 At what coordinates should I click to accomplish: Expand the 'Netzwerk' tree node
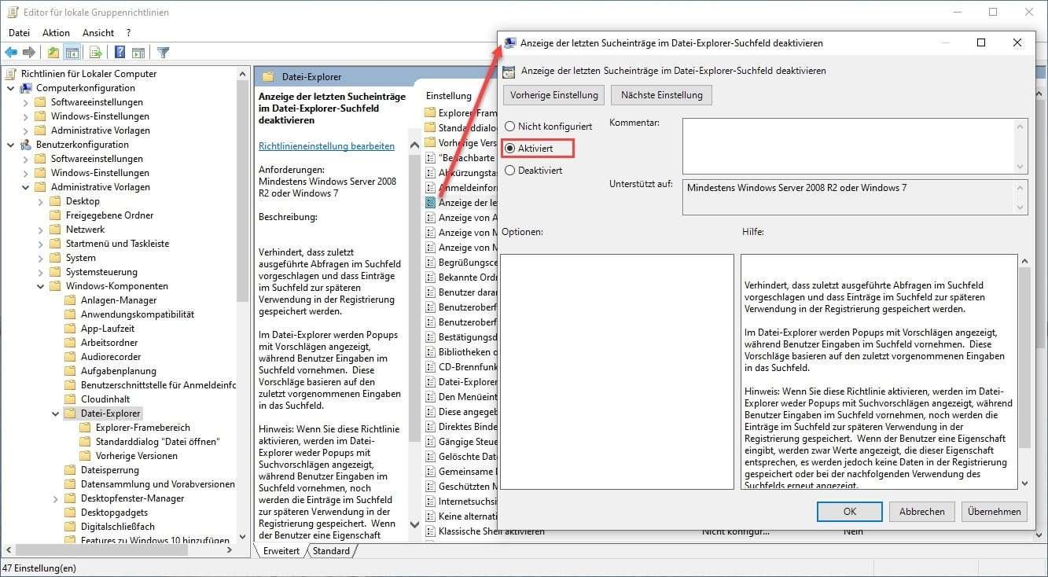click(39, 229)
